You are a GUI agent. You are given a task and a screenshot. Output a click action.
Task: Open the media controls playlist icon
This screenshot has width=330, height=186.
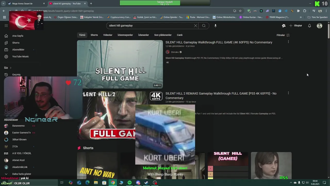(x=314, y=11)
